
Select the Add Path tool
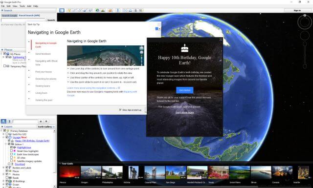coord(80,10)
